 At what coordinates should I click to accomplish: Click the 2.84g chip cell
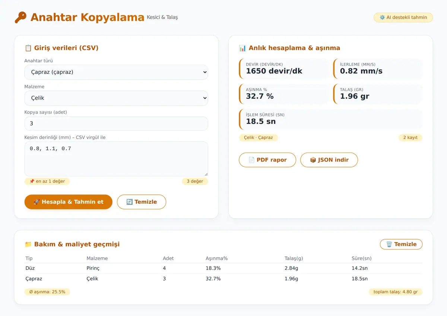click(291, 268)
